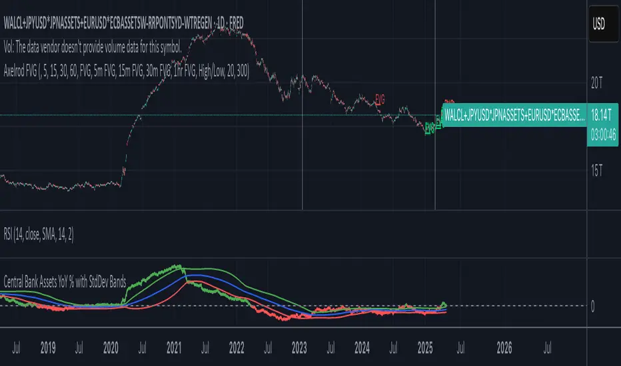621x366 pixels.
Task: Click the green FVG marker near 2025
Action: [x=429, y=127]
